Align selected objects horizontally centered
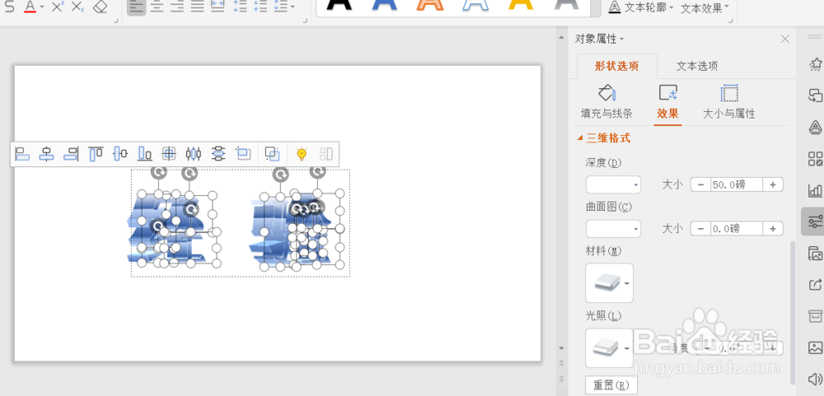Screen dimensions: 824x396 [x=47, y=154]
